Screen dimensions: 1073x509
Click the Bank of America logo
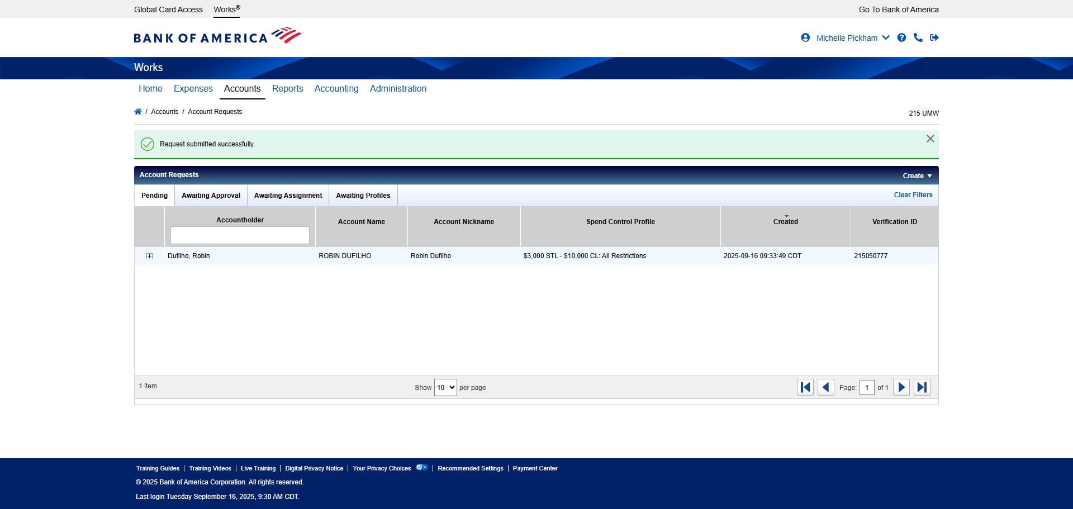point(217,36)
